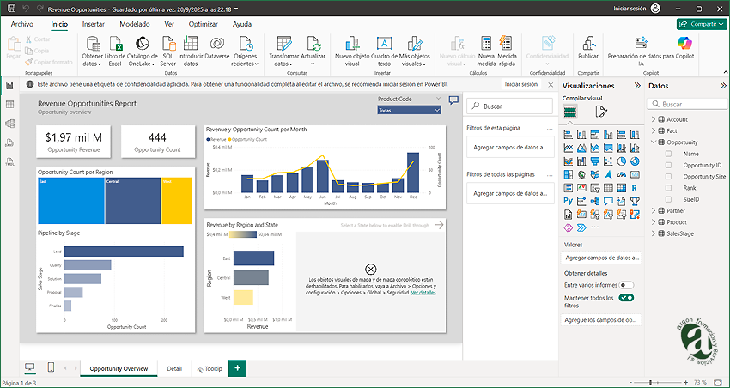Click the Publicar icon

coord(588,48)
